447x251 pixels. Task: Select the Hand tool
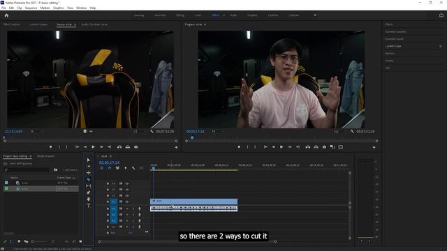click(x=89, y=199)
